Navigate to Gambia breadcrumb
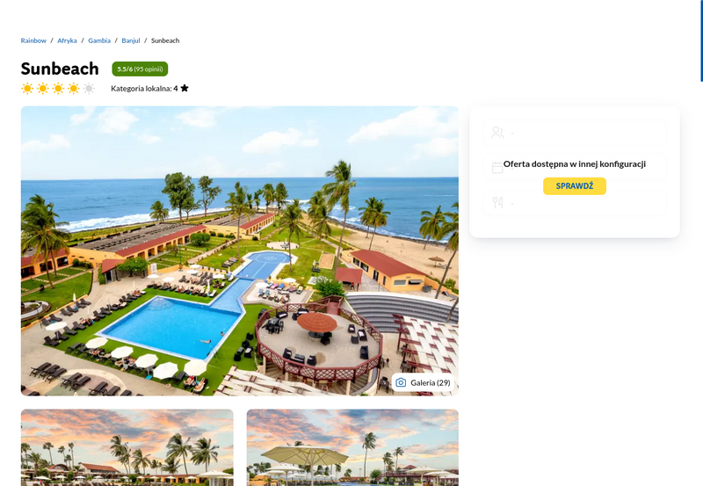The width and height of the screenshot is (703, 486). [99, 40]
